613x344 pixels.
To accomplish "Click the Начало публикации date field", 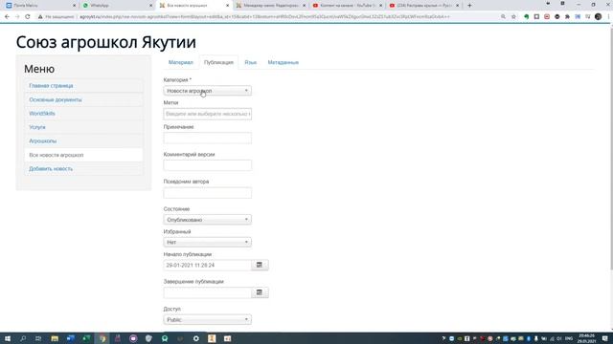I will [207, 266].
